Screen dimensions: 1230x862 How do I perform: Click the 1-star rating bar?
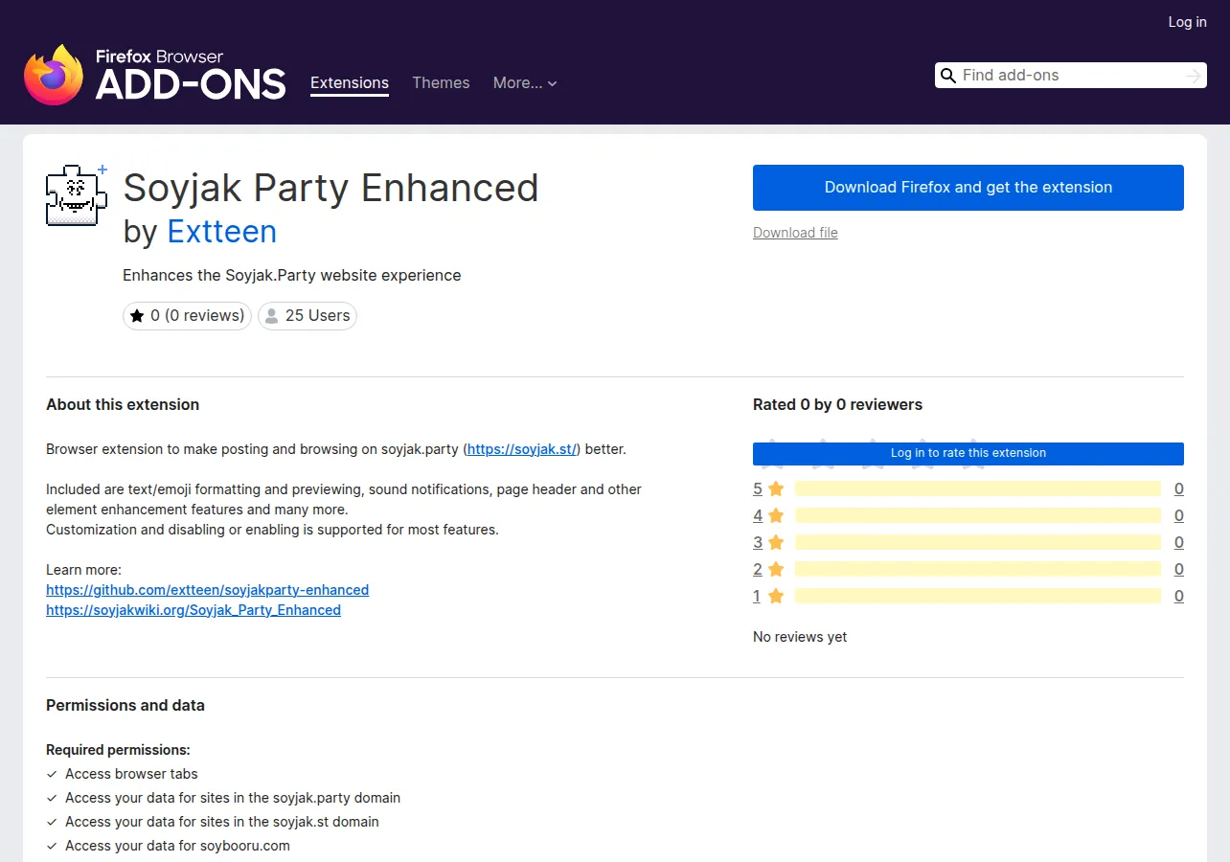click(x=978, y=596)
